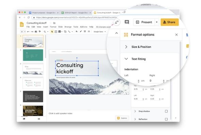The image size is (201, 135).
Task: Click the yellow Share button
Action: 170,22
